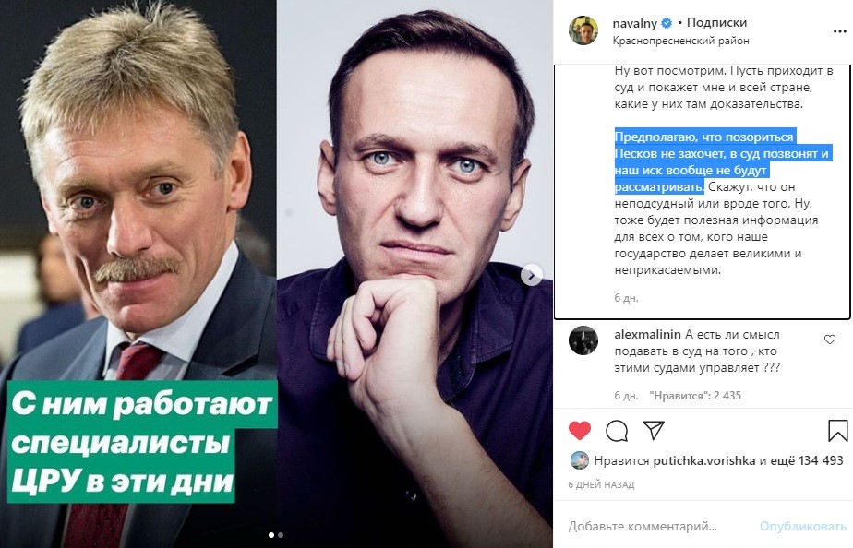Share post using paper plane icon
Viewport: 853px width, 548px height.
click(654, 430)
